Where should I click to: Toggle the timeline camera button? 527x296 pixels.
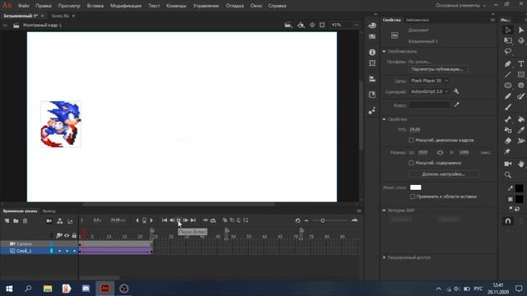(x=49, y=221)
